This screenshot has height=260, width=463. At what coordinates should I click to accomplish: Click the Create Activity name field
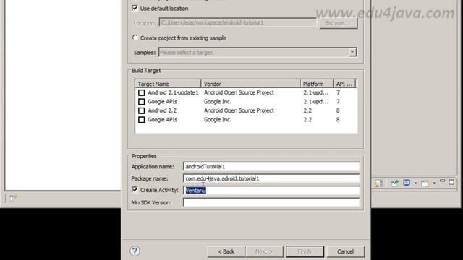pos(271,191)
